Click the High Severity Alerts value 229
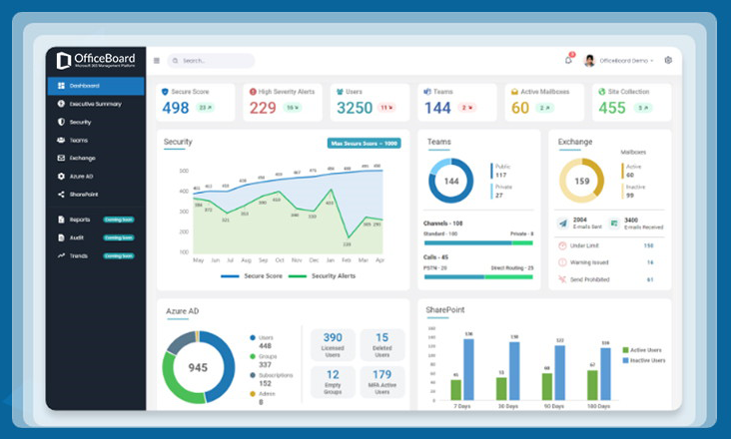The height and width of the screenshot is (439, 731). pos(263,108)
